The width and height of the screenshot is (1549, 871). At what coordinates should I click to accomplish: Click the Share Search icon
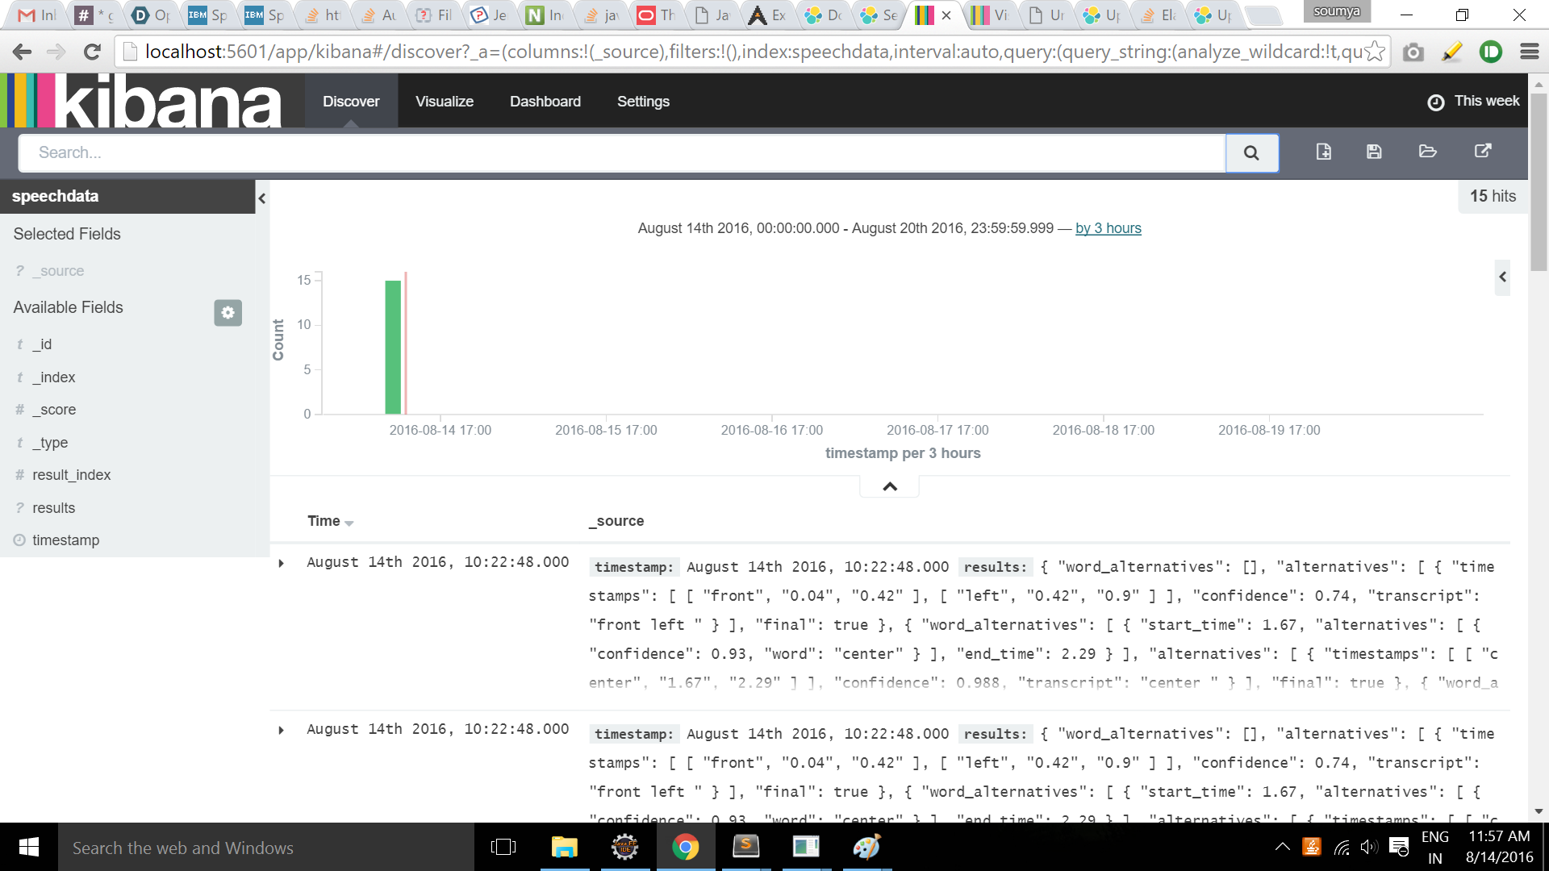point(1483,152)
